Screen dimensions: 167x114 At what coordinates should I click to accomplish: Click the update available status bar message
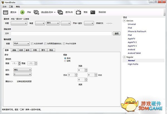(22, 110)
